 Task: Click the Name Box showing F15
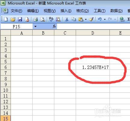tap(17, 26)
